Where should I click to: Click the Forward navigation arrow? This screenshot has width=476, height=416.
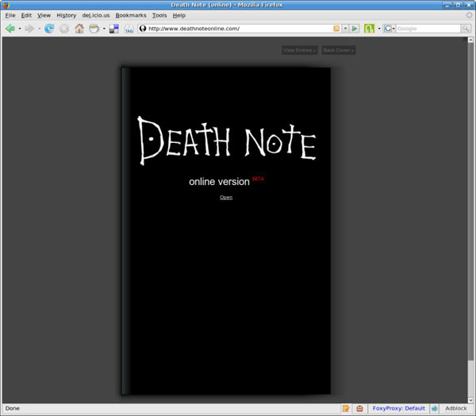pos(29,29)
